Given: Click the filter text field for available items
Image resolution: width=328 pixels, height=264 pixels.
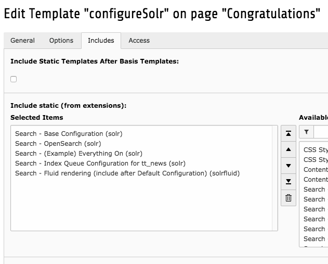Looking at the screenshot, I should (x=321, y=132).
